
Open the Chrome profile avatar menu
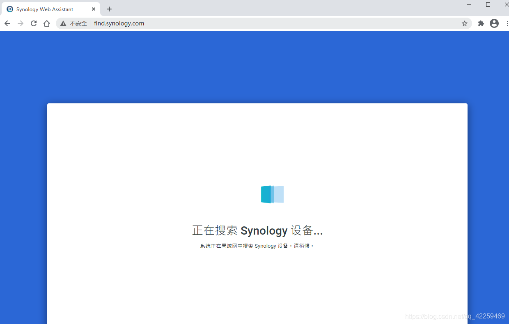click(494, 23)
